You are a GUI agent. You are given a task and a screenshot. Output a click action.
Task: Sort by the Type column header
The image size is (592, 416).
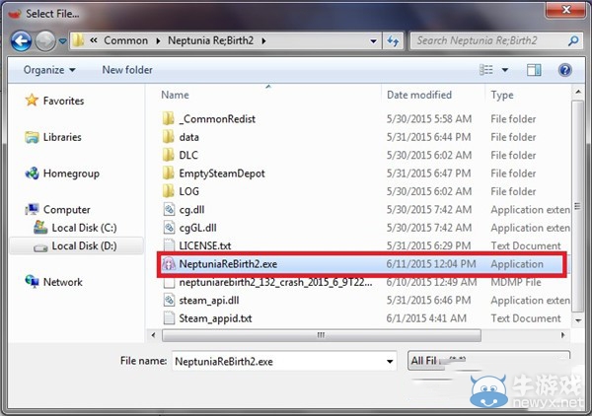[x=502, y=95]
